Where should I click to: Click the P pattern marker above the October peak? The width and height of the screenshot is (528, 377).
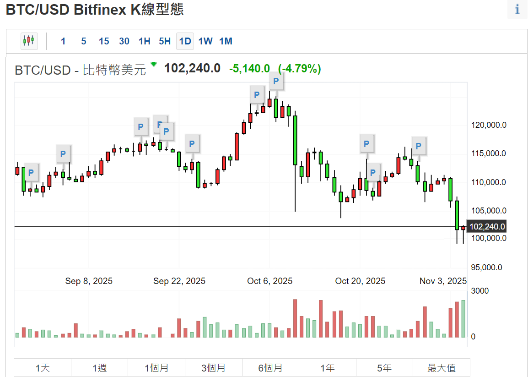pos(276,81)
